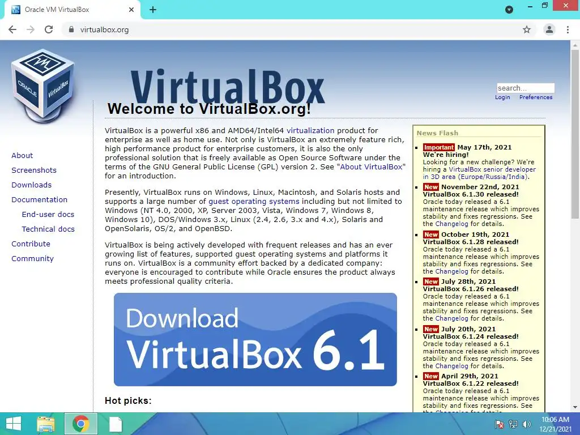Open the Login link
This screenshot has height=435, width=580.
tap(502, 97)
